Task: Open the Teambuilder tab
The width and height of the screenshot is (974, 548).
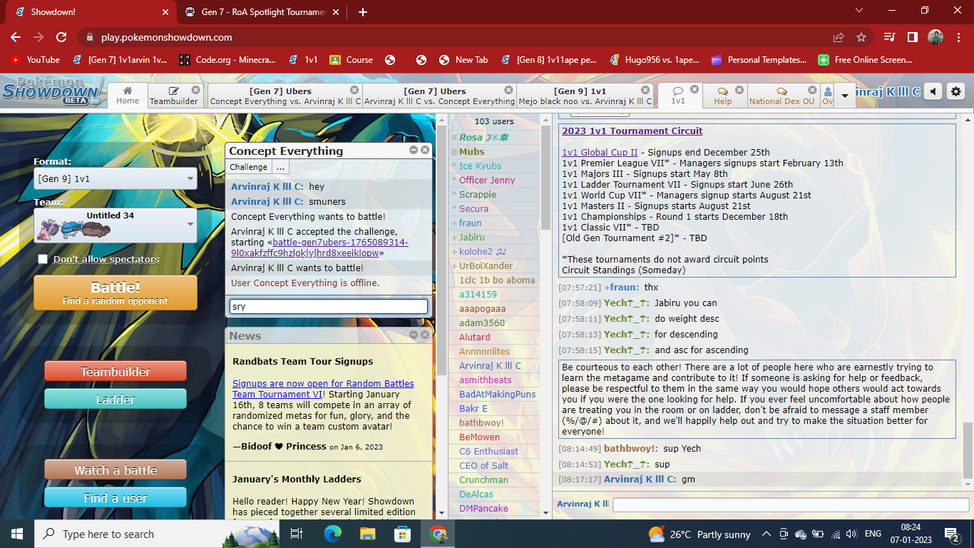Action: click(x=174, y=96)
